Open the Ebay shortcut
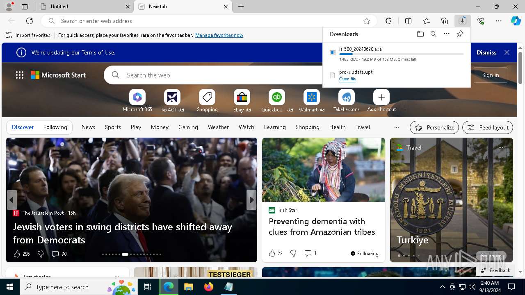 [242, 100]
